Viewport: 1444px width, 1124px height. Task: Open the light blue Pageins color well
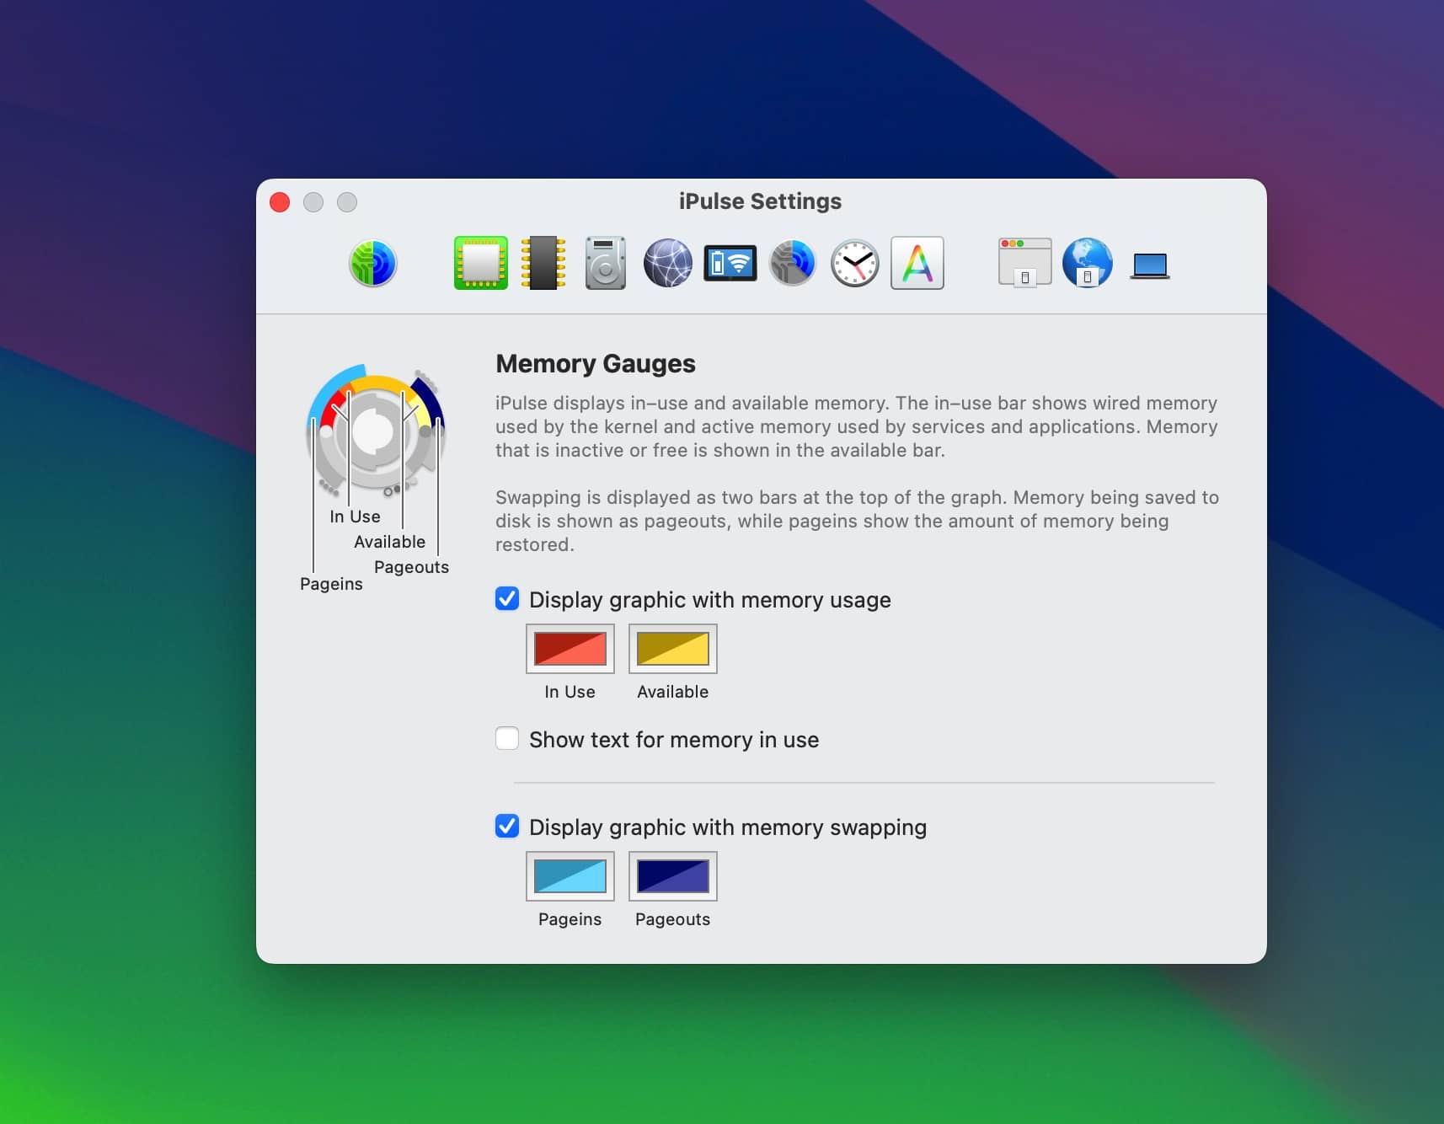(x=570, y=876)
